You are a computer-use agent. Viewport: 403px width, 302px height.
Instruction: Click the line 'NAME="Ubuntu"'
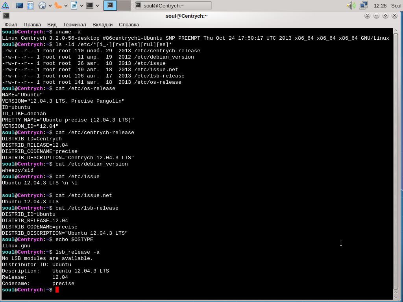click(22, 95)
